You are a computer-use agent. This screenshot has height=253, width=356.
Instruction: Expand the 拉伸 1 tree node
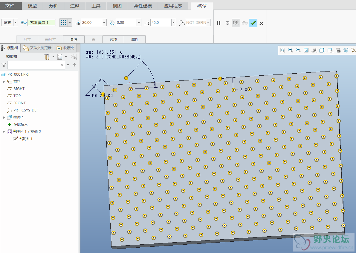(4, 117)
